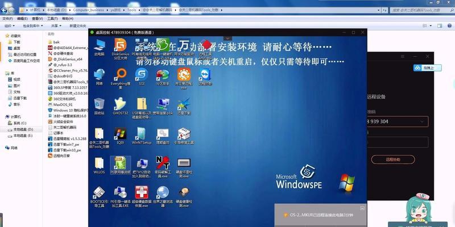Viewport: 455px width, 227px height.
Task: Expand the 共享 dropdown in Explorer toolbar
Action: (56, 26)
